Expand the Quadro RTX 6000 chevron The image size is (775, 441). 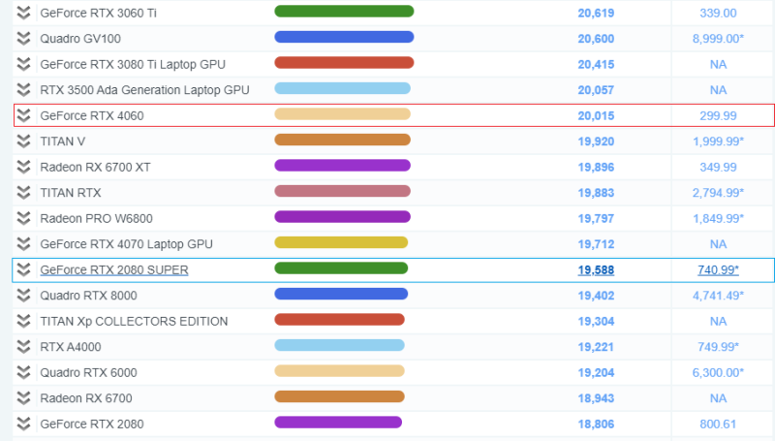click(x=23, y=373)
